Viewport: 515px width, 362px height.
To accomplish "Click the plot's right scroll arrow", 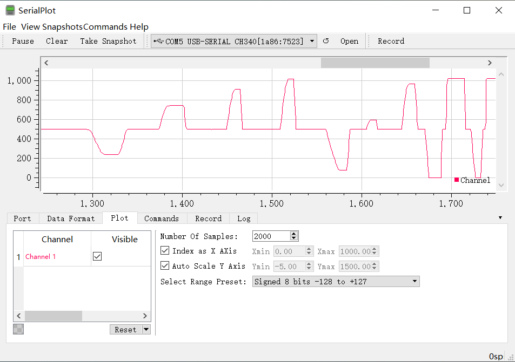I will tap(490, 63).
